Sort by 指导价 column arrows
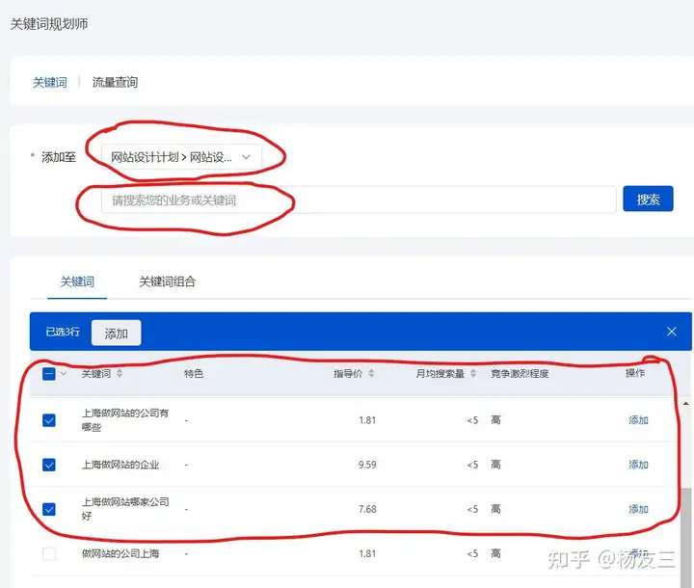This screenshot has width=694, height=588. [x=371, y=374]
